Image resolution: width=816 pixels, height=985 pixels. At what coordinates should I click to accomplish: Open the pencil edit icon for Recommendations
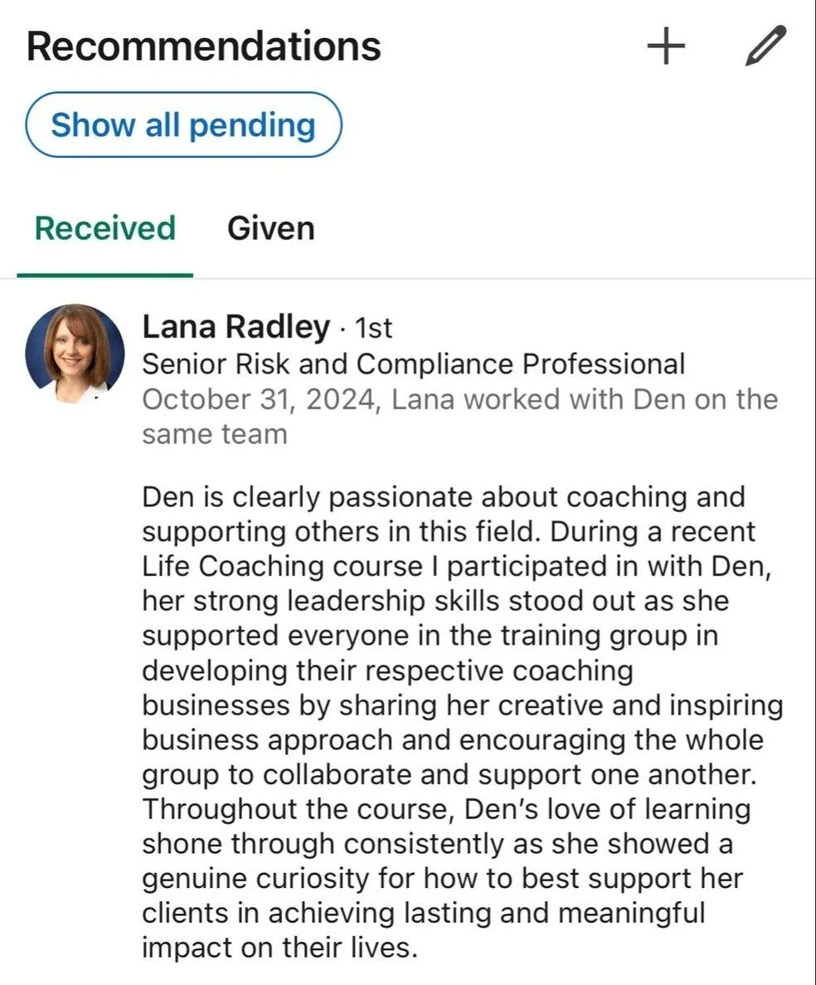(x=765, y=46)
